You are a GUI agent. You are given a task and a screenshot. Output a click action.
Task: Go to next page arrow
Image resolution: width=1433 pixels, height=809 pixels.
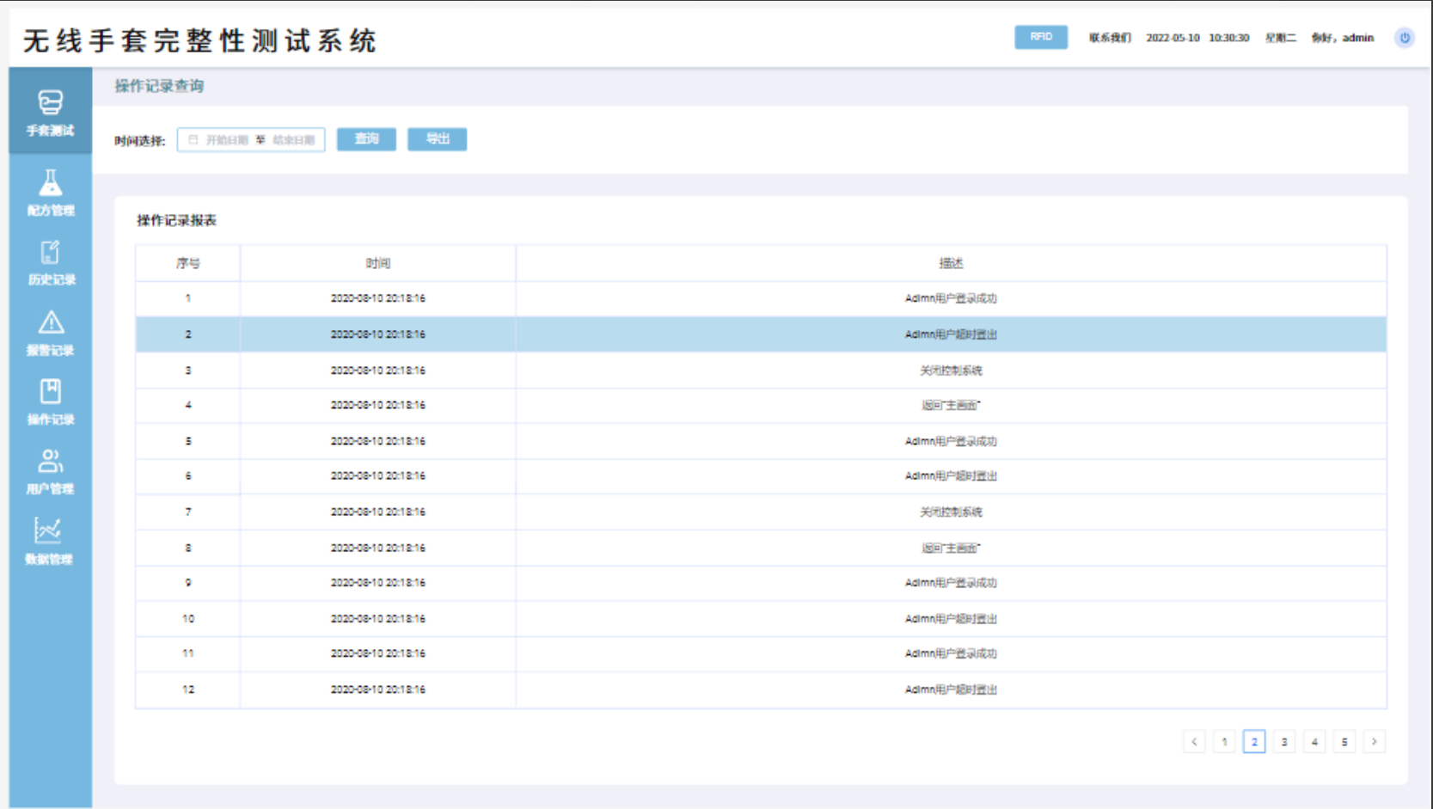pyautogui.click(x=1374, y=742)
